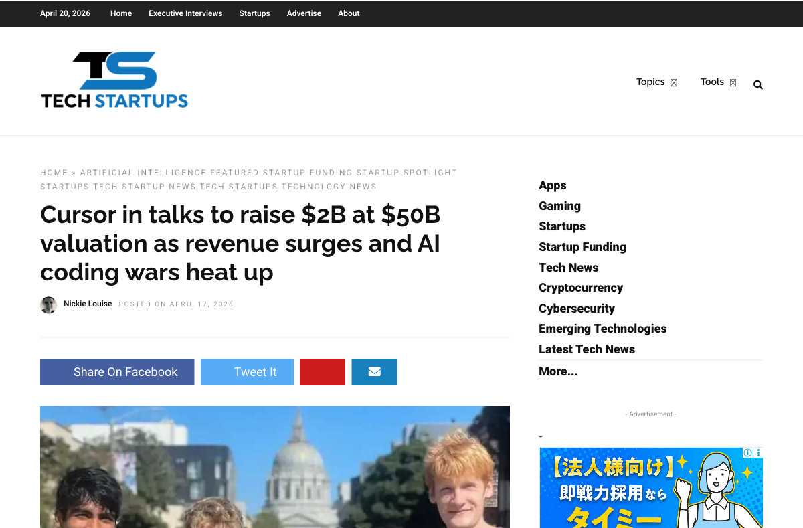Click TECHNOLOGY NEWS breadcrumb category
Screen dimensions: 803x528
point(329,187)
